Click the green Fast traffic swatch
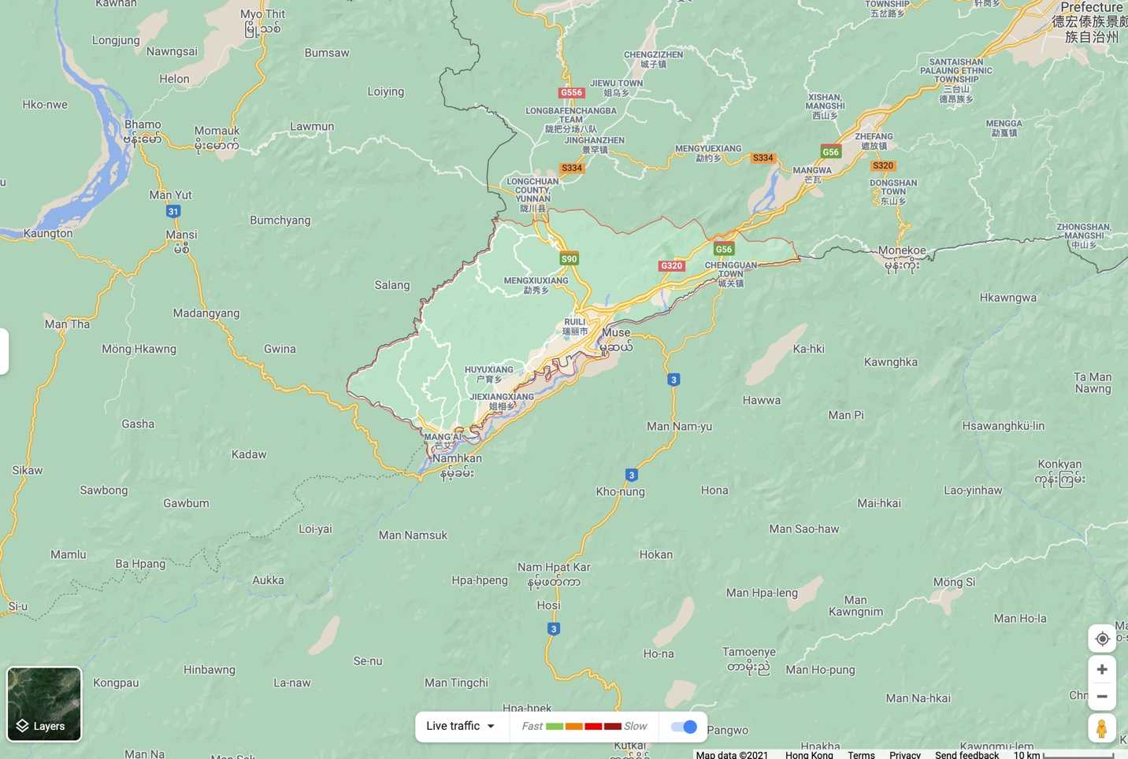This screenshot has width=1128, height=759. (x=555, y=727)
